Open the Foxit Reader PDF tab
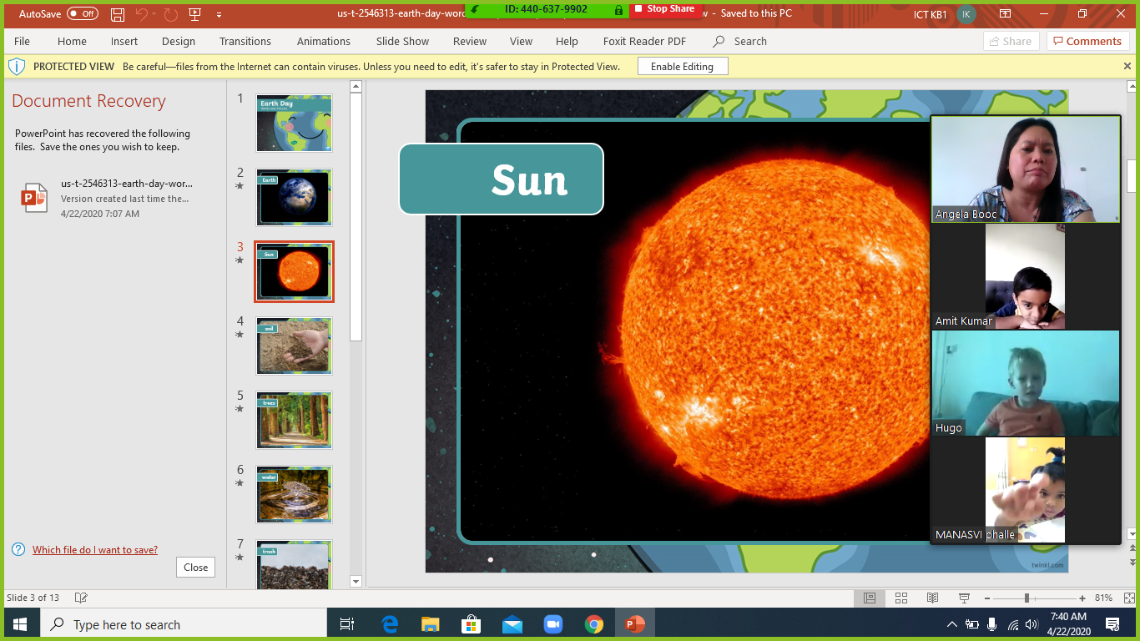This screenshot has width=1140, height=641. click(x=645, y=41)
